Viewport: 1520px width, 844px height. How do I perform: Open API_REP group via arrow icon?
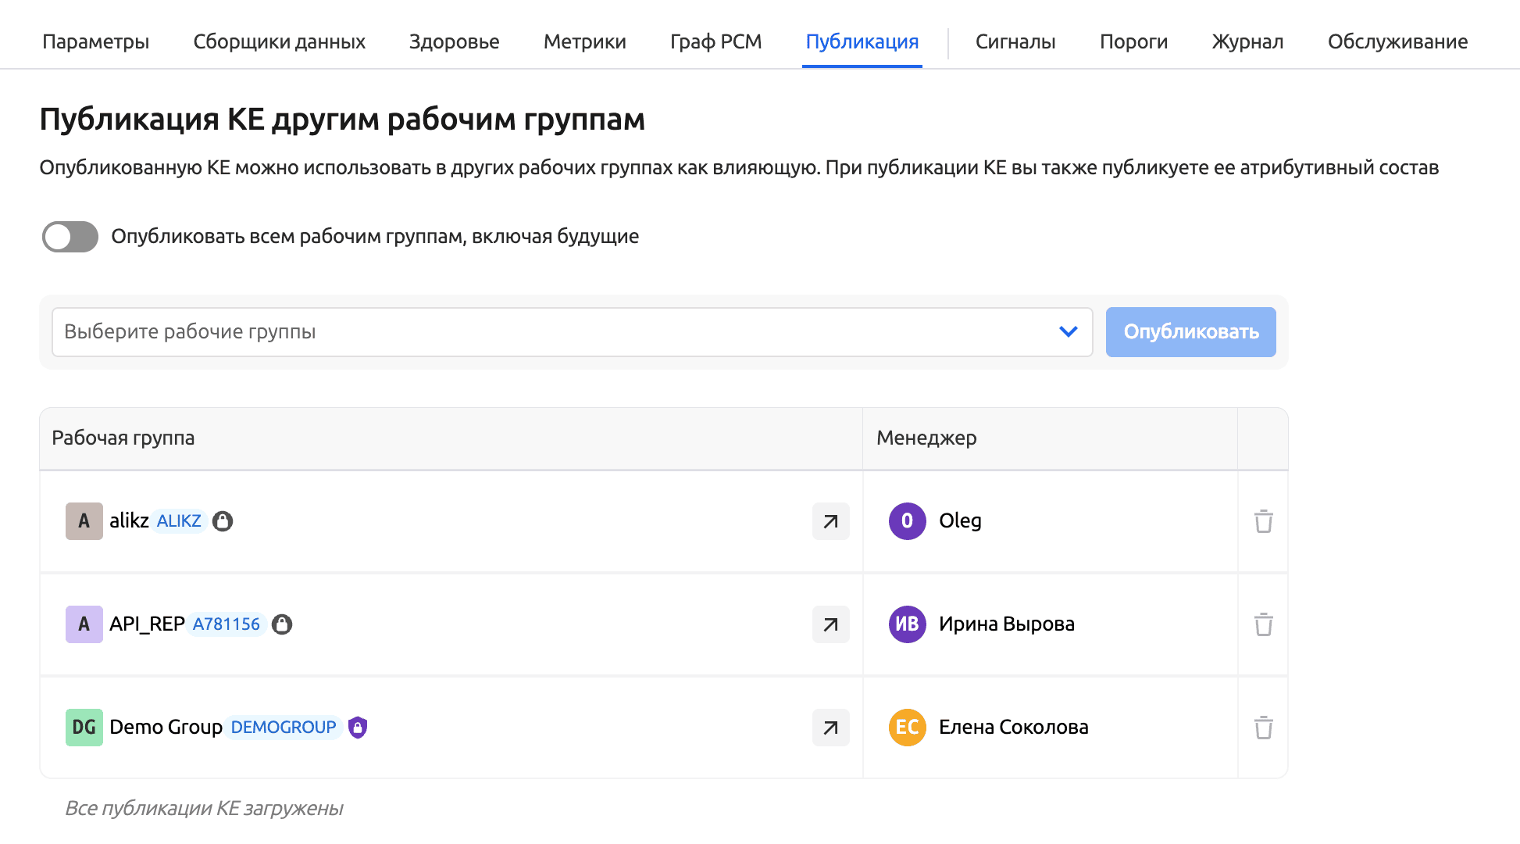click(830, 624)
